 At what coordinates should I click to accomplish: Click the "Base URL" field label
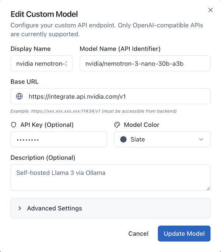[x=24, y=82]
